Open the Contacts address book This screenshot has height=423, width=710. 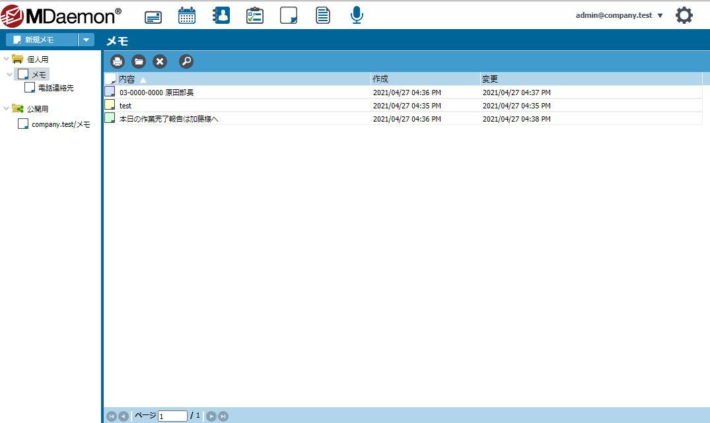[221, 16]
